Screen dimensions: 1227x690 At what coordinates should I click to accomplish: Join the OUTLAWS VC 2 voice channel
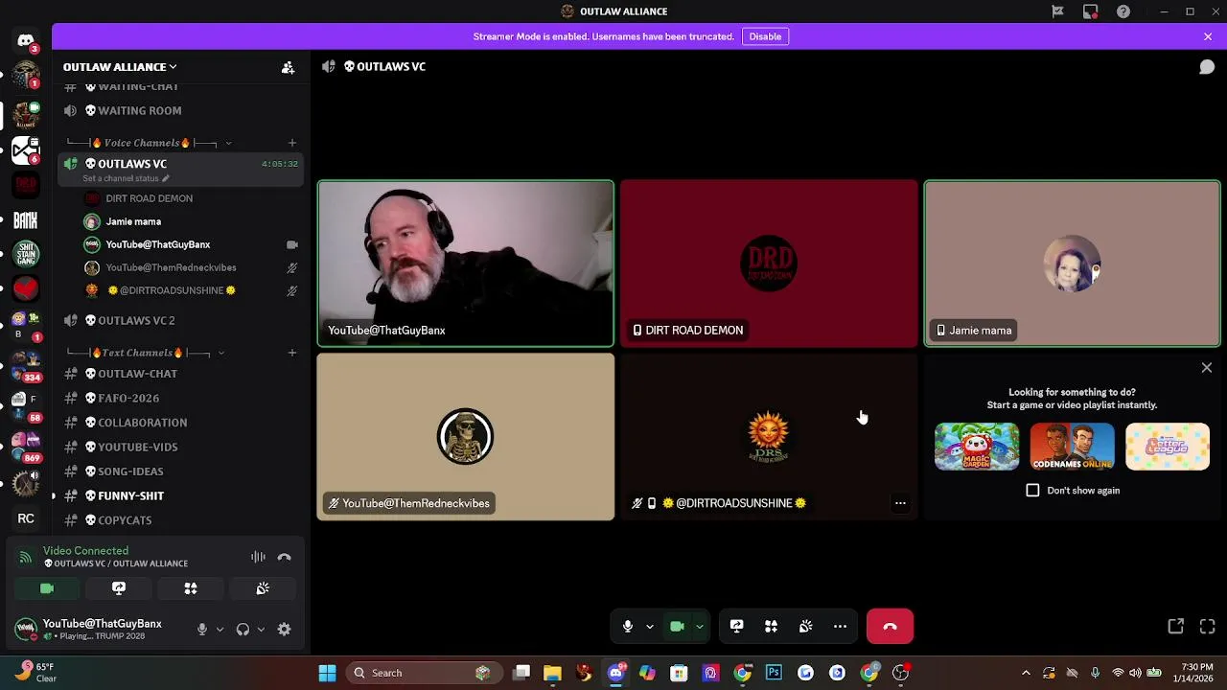click(181, 320)
